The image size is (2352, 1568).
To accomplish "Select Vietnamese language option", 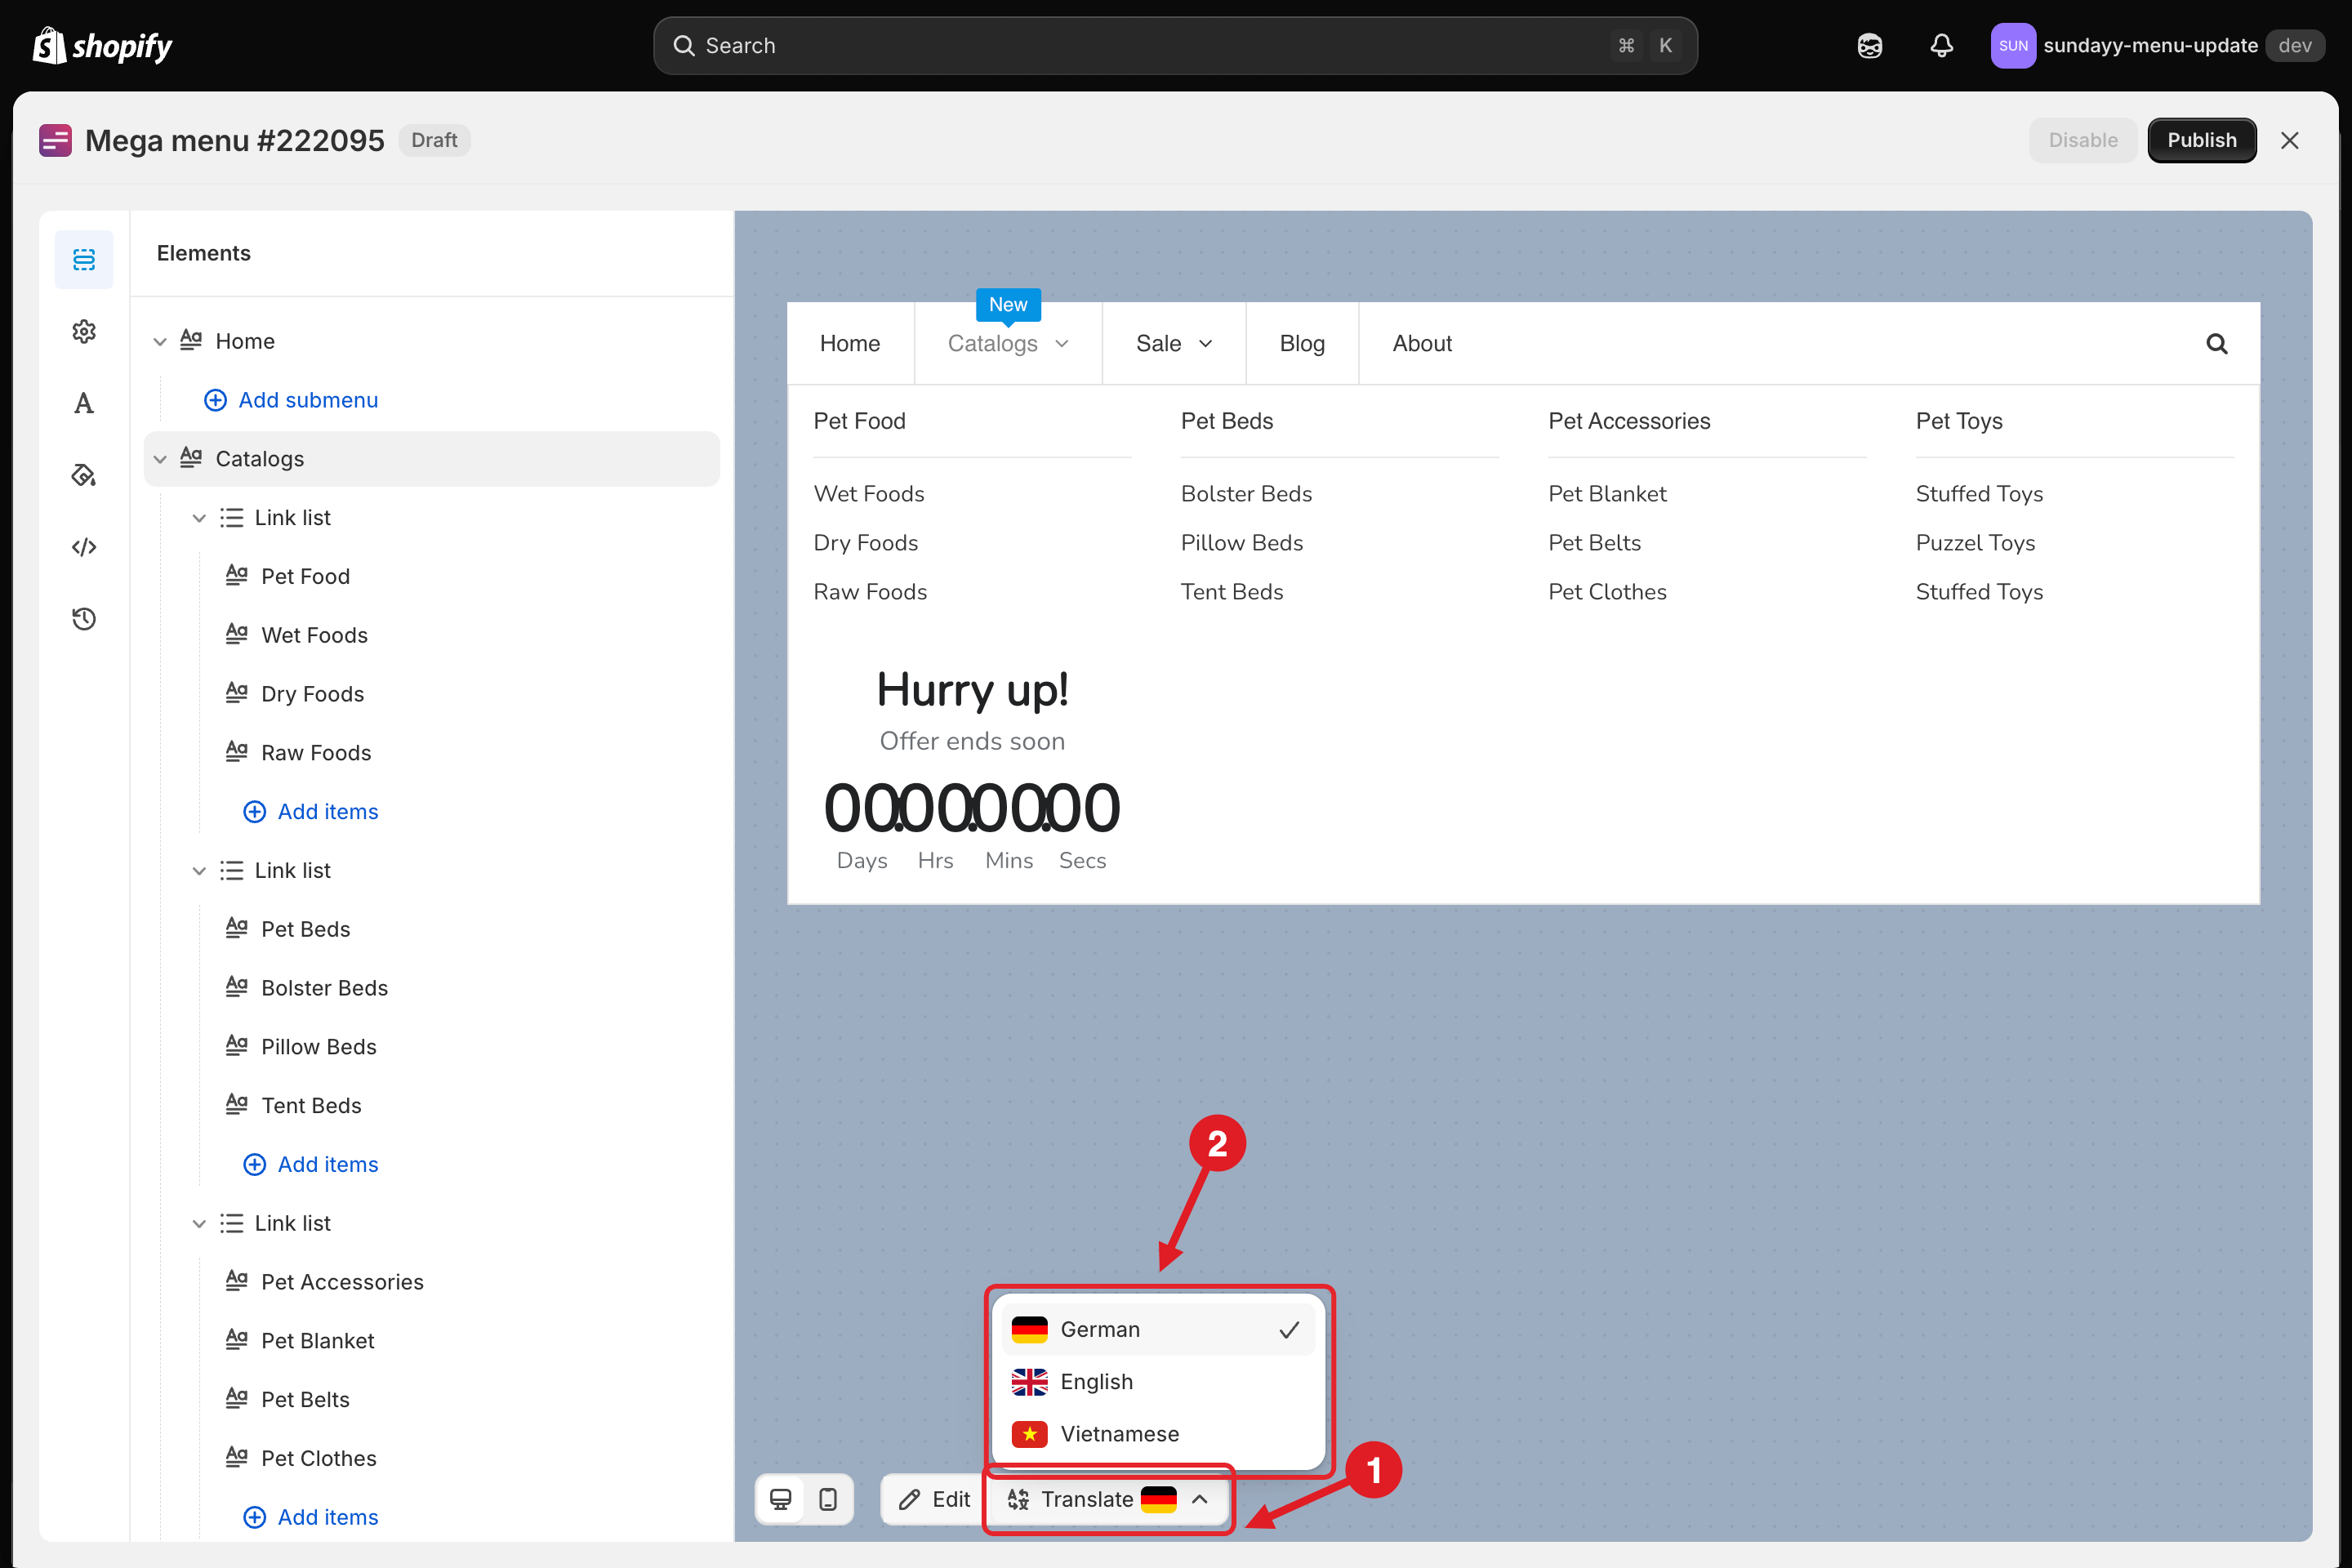I will [x=1157, y=1433].
